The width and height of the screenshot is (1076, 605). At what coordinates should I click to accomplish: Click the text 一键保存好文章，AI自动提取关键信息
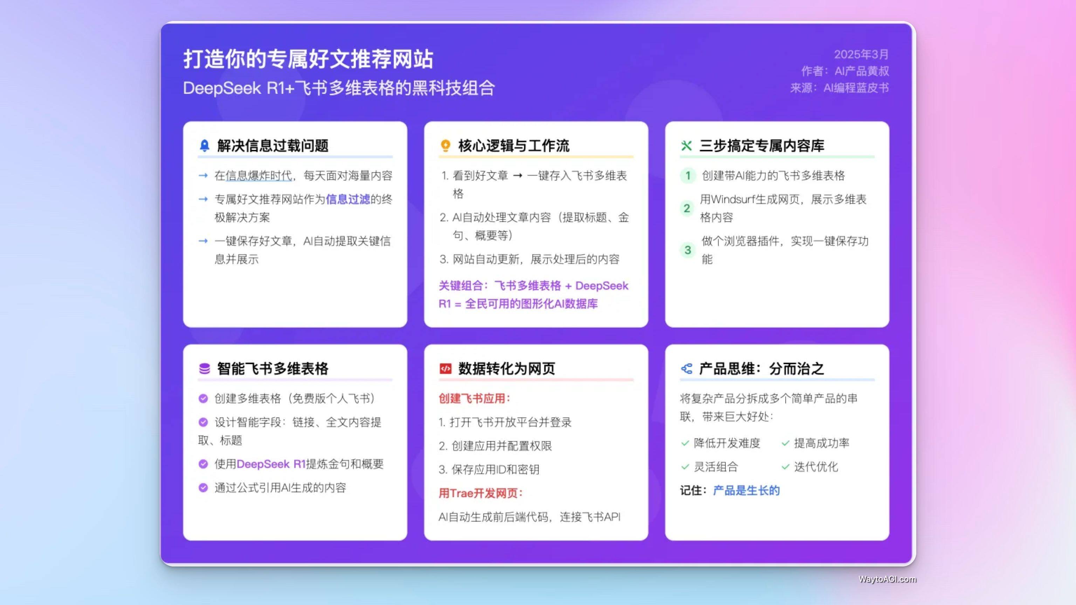(x=303, y=250)
